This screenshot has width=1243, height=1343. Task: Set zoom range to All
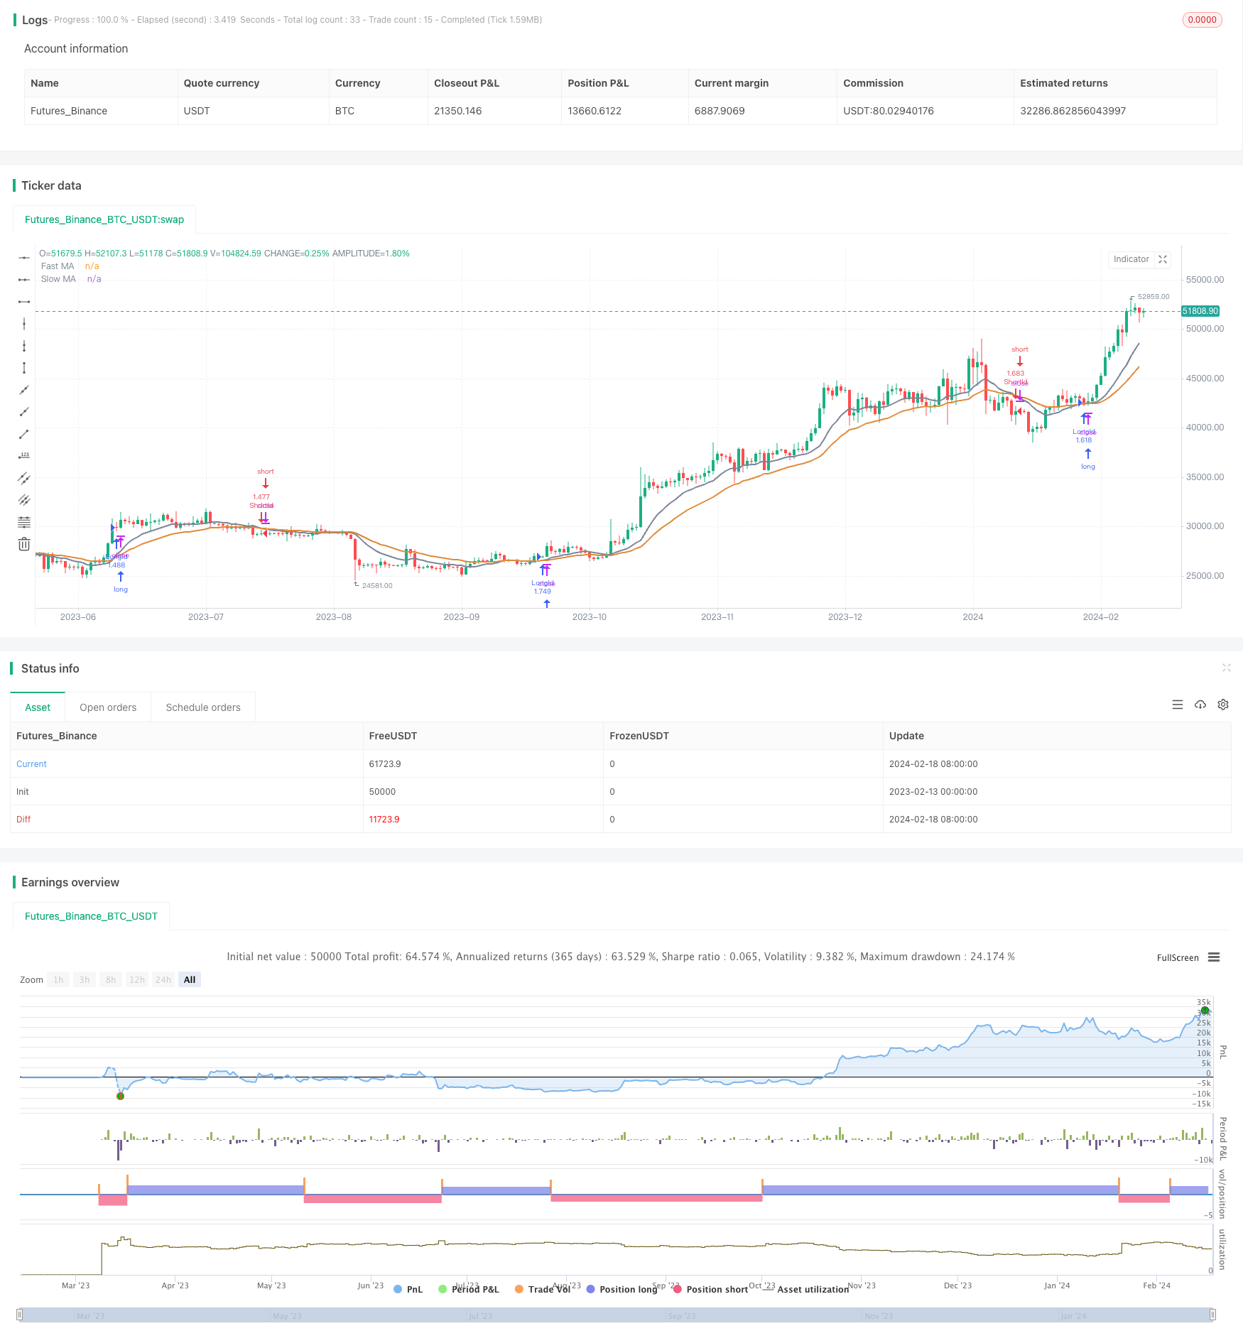tap(190, 979)
